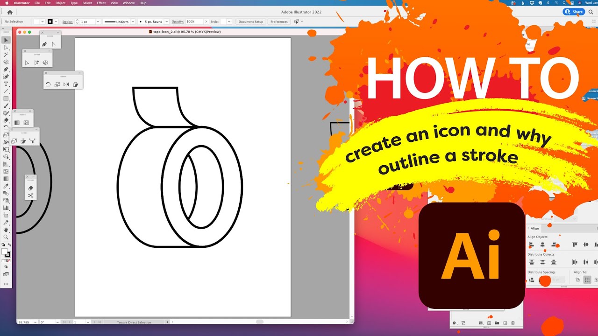Select the Selection tool in the toolbar

click(6, 40)
